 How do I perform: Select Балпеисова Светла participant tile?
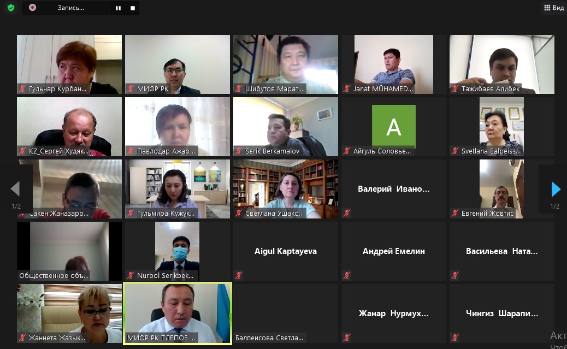[x=286, y=313]
